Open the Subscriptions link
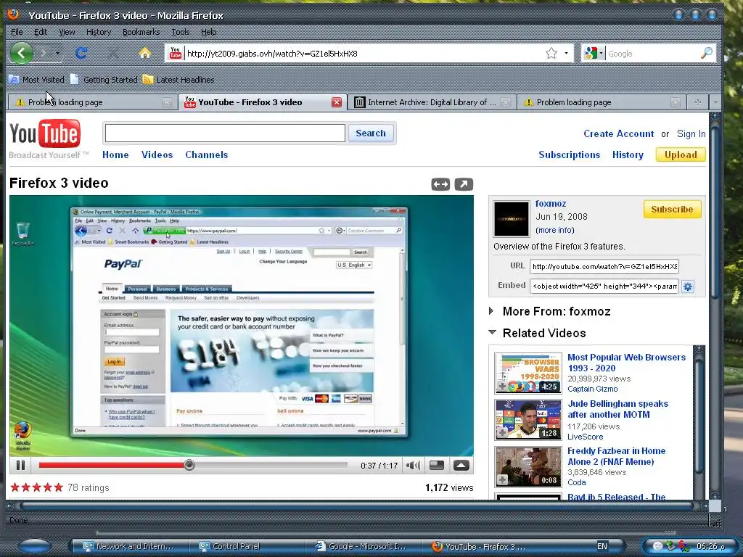 click(569, 154)
